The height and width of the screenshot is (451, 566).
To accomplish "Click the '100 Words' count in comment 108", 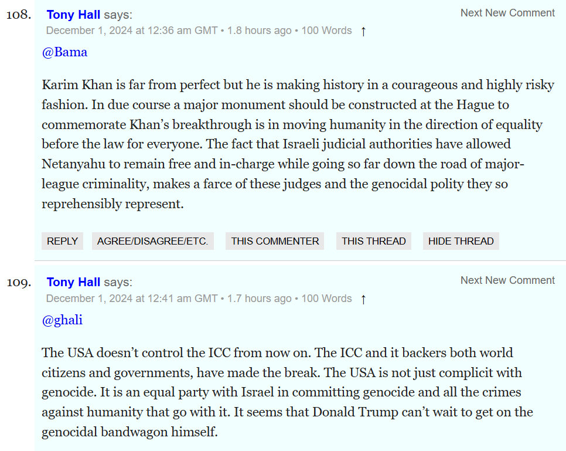I will pos(326,30).
